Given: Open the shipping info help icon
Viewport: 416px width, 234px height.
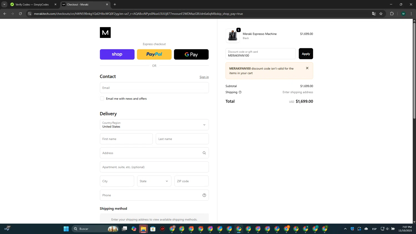Looking at the screenshot, I should pyautogui.click(x=240, y=92).
